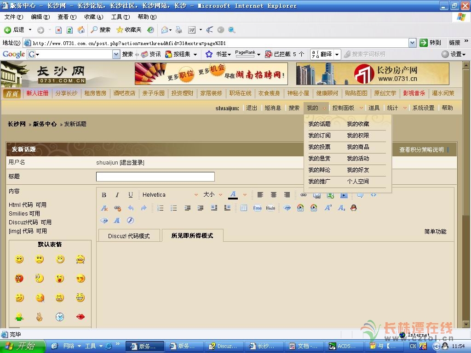Increase indent in editor
Screen dimensions: 471x353
201,208
